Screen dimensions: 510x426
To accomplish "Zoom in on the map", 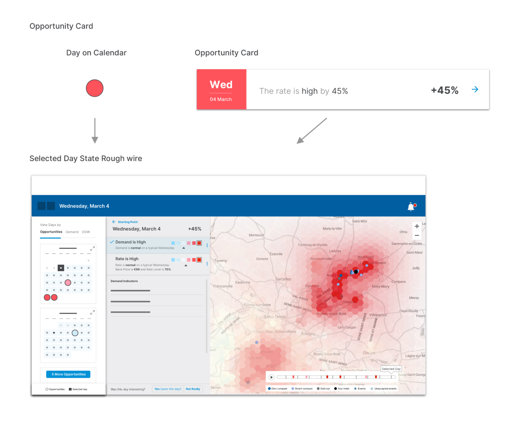I will pyautogui.click(x=417, y=226).
